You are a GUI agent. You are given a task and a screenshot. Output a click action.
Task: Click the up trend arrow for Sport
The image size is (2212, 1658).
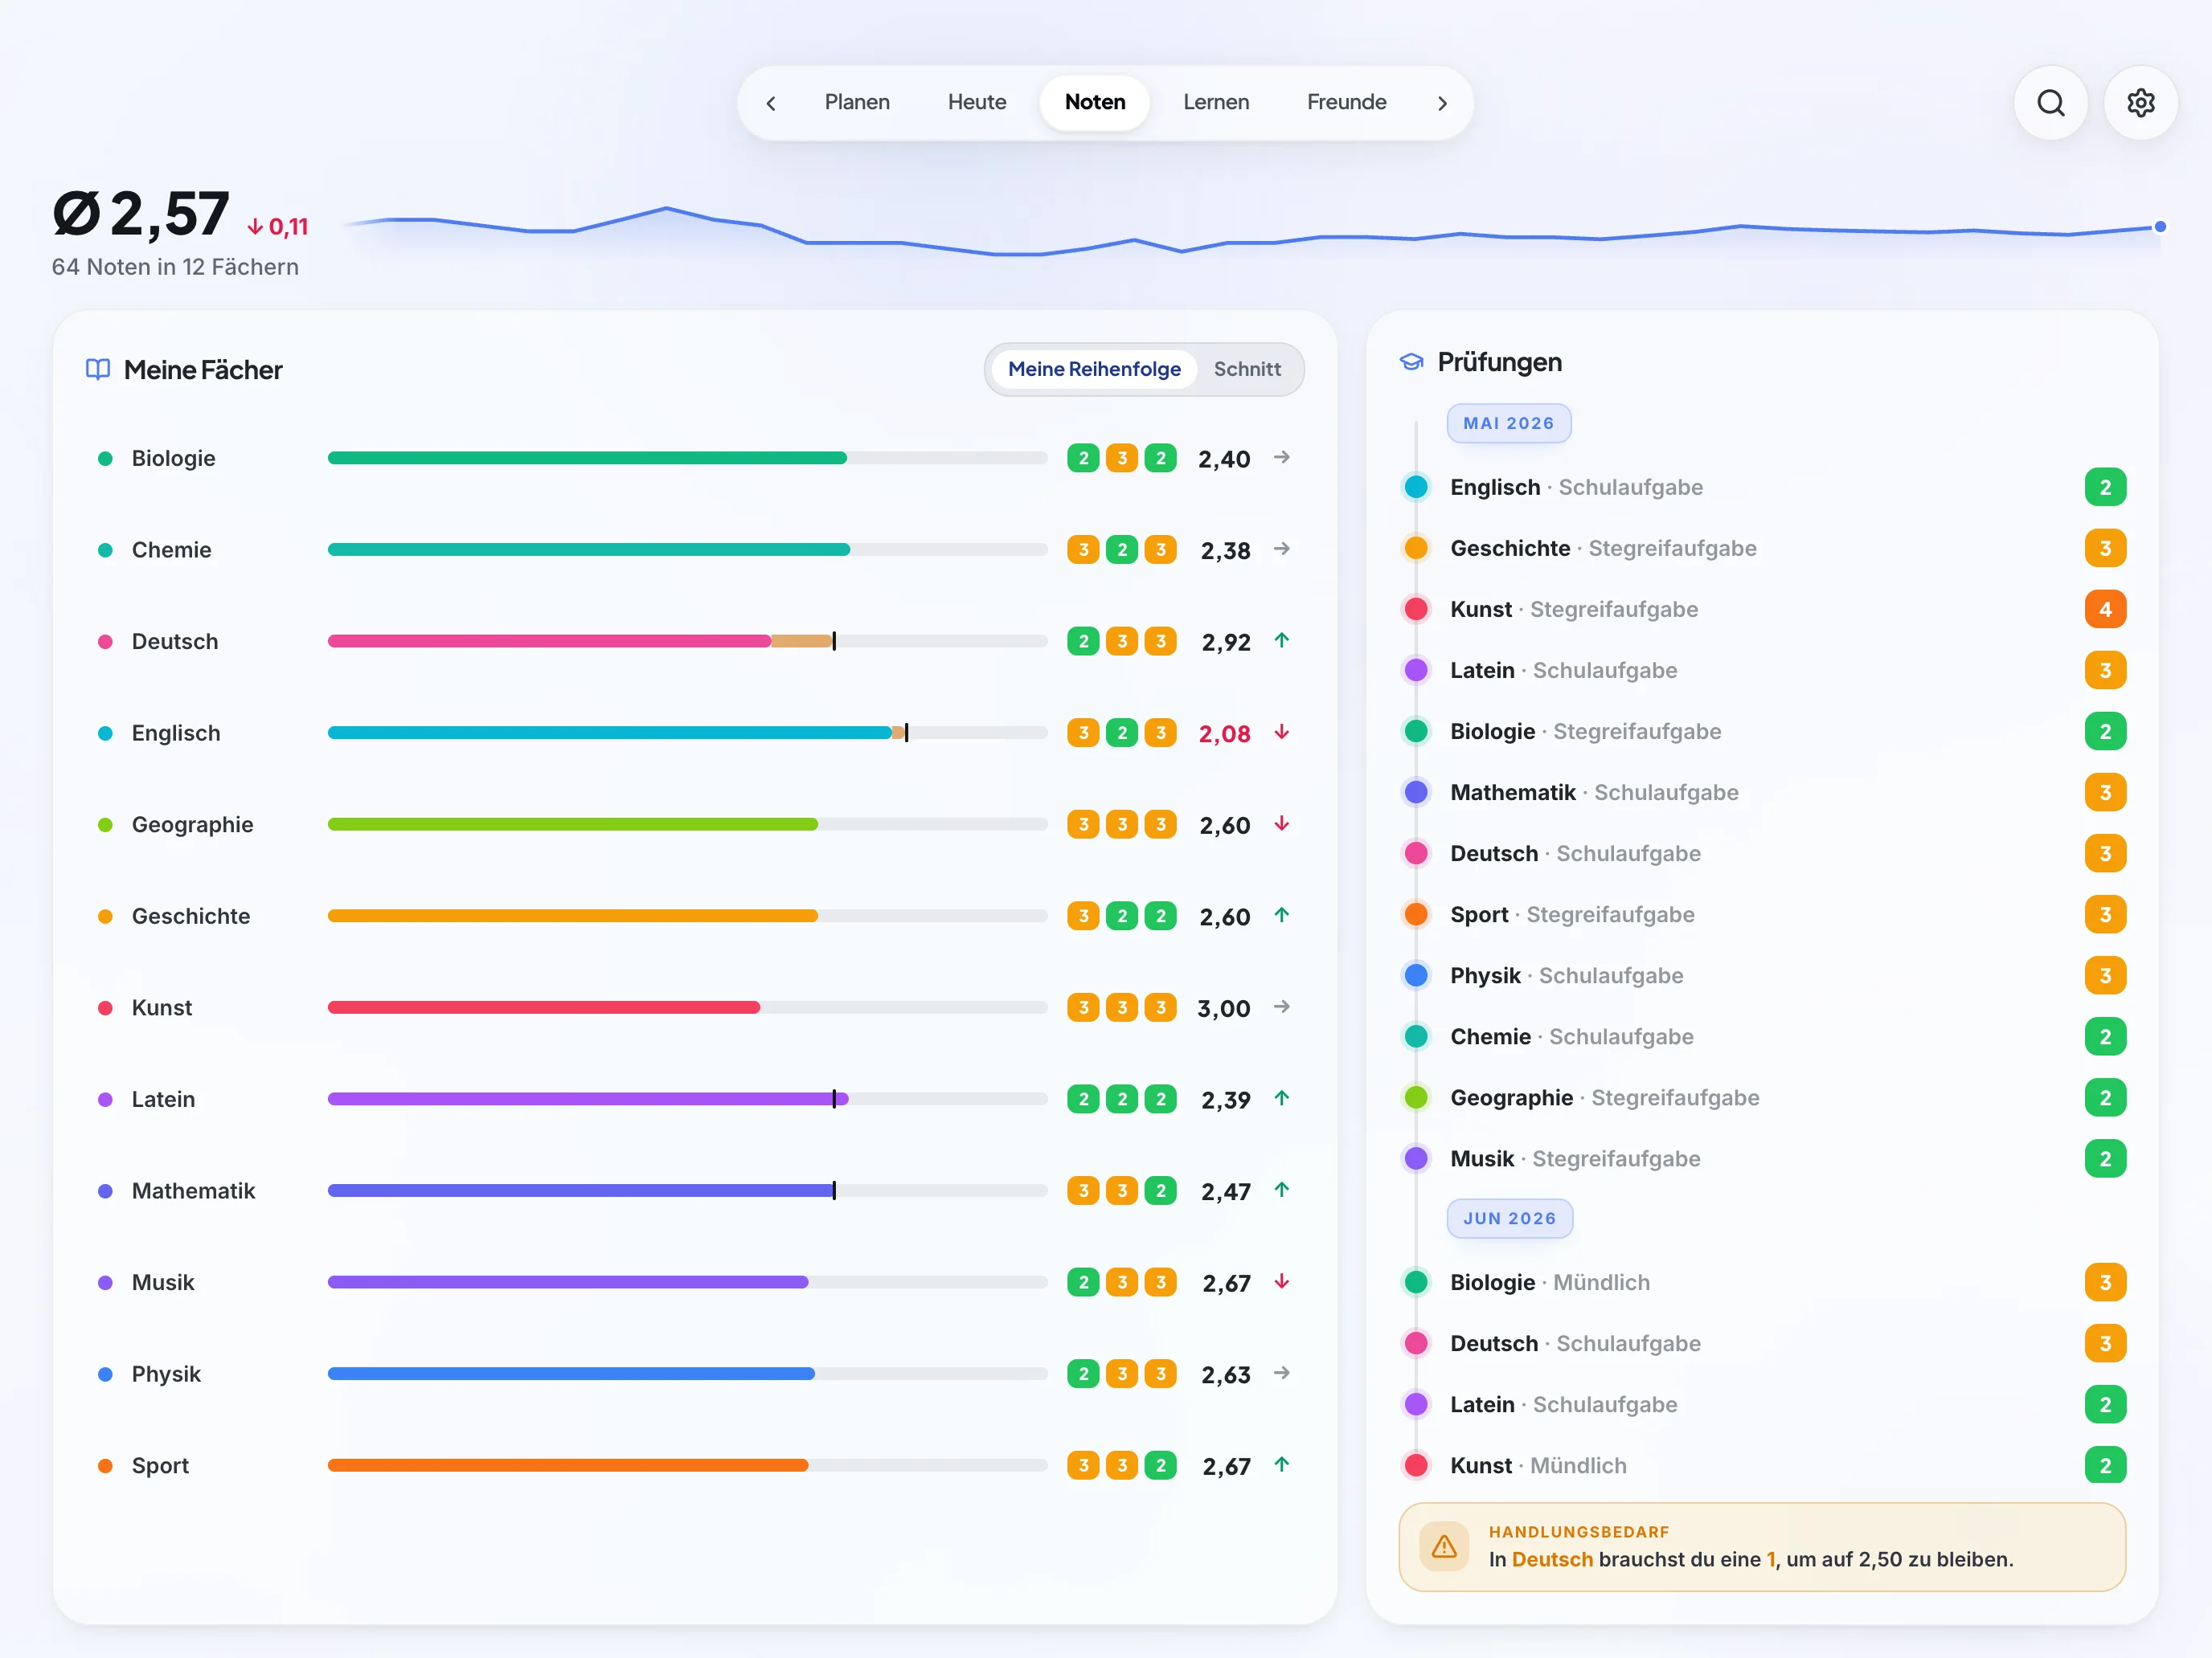(1282, 1465)
